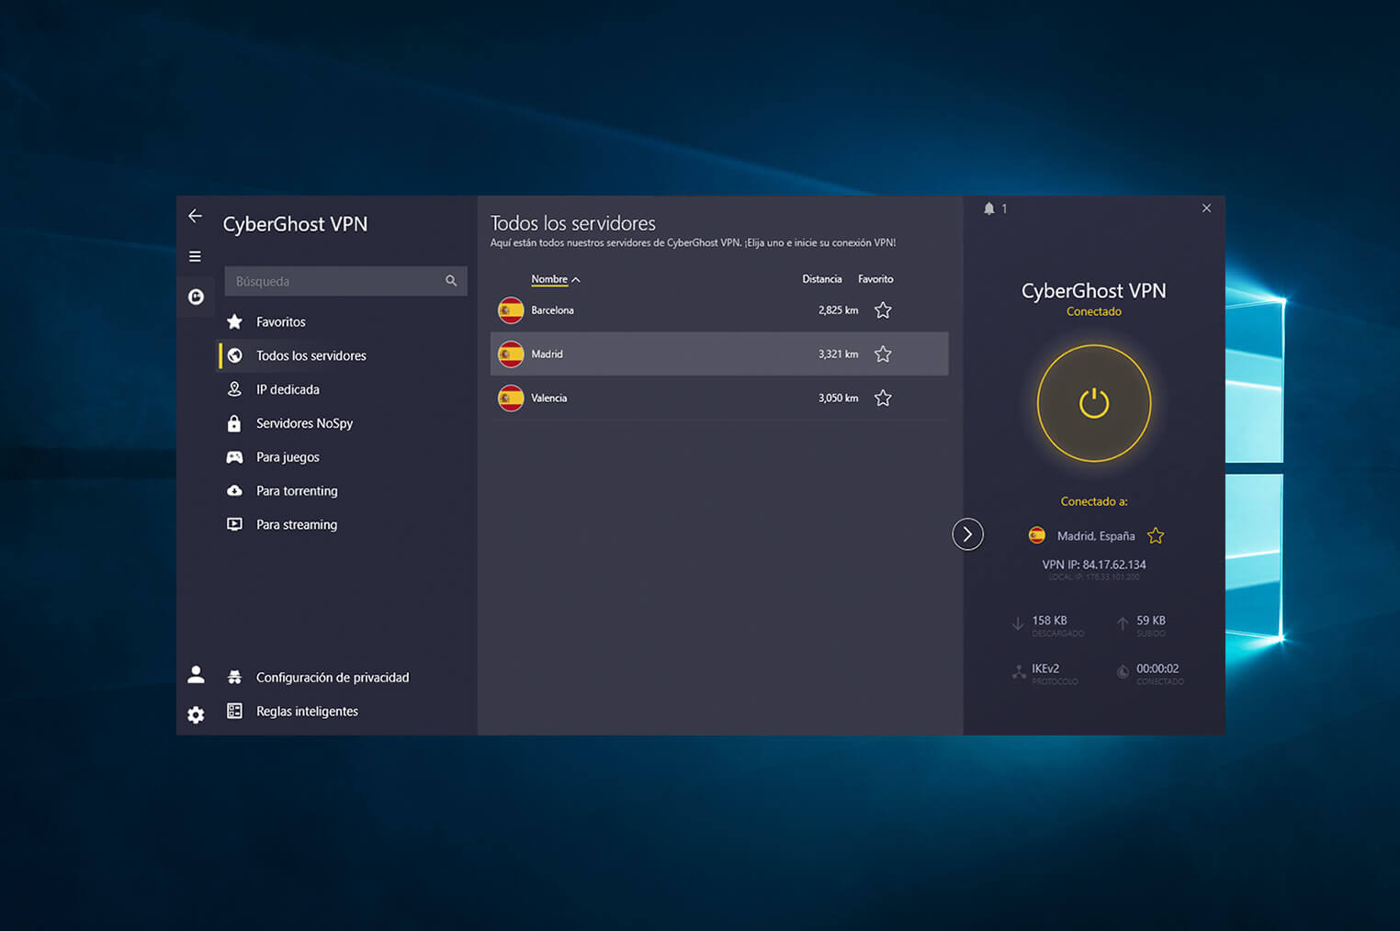
Task: Click the 158 KB downloaded value
Action: point(1049,621)
